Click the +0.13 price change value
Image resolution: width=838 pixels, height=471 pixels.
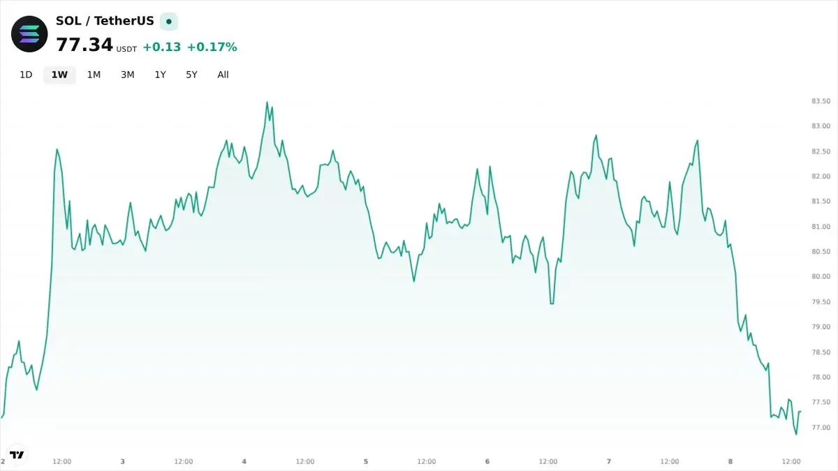coord(161,47)
